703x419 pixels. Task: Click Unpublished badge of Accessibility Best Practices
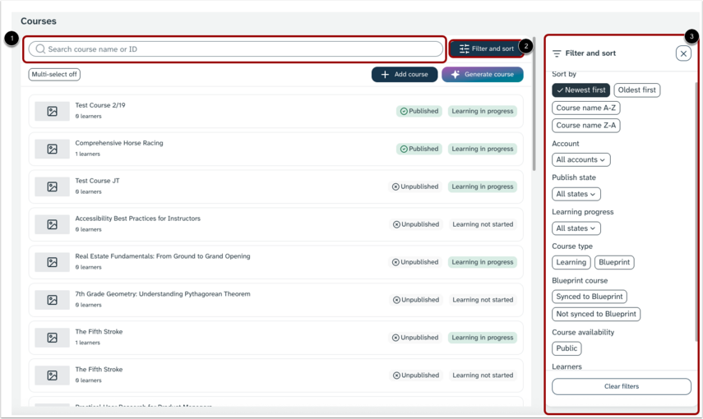coord(416,224)
